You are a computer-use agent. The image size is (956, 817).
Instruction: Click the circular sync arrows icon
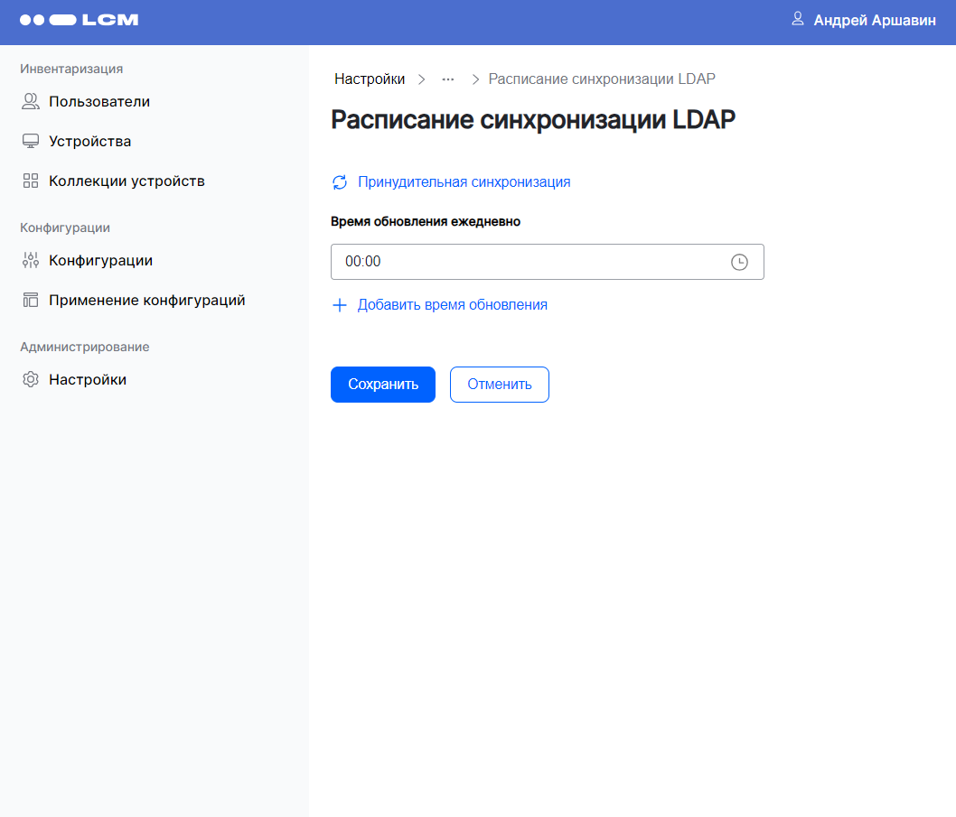coord(339,182)
